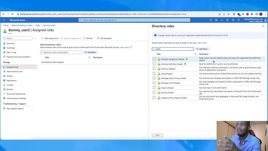Click the Home breadcrumb link

pyautogui.click(x=5, y=25)
